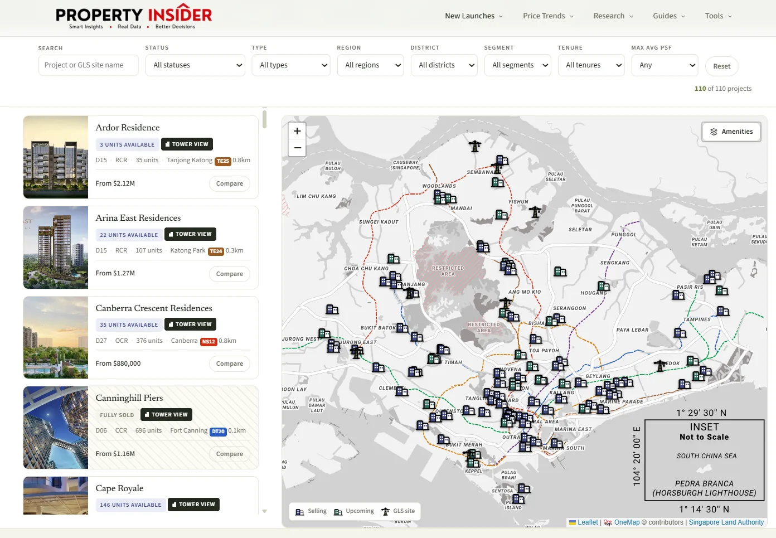Select the GLS crane marker east of Yishun

click(x=535, y=211)
